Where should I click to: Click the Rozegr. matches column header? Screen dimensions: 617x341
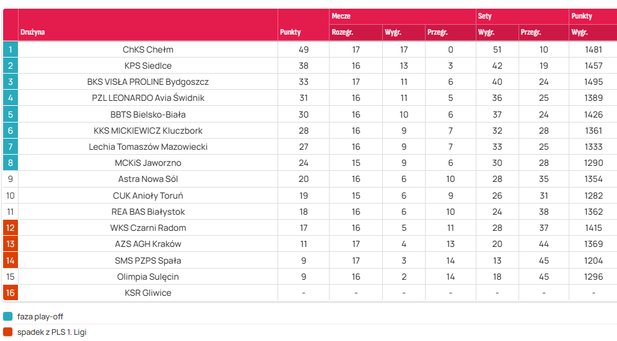click(x=343, y=32)
